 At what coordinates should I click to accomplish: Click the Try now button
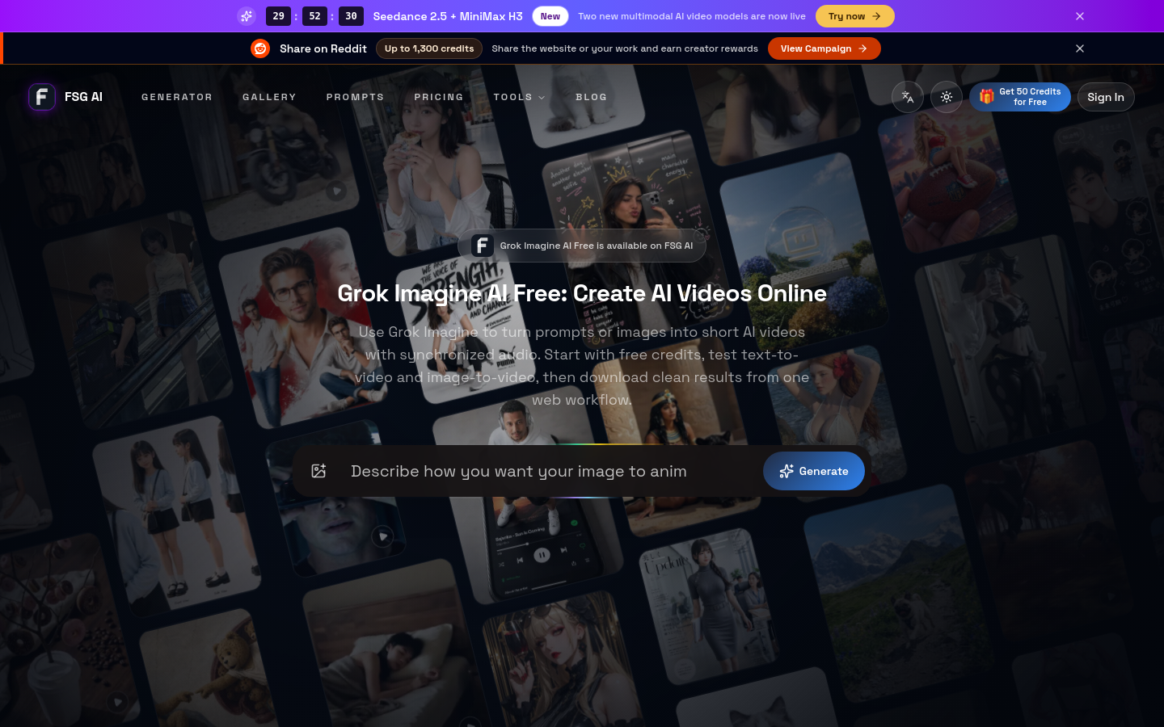pos(854,16)
